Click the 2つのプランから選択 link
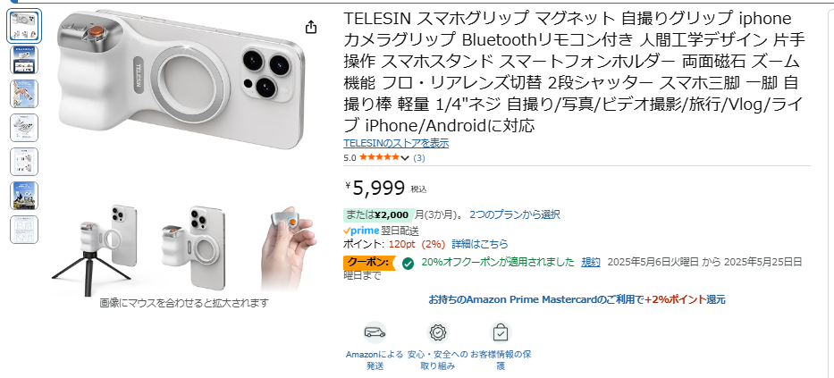This screenshot has height=378, width=834. pos(514,214)
